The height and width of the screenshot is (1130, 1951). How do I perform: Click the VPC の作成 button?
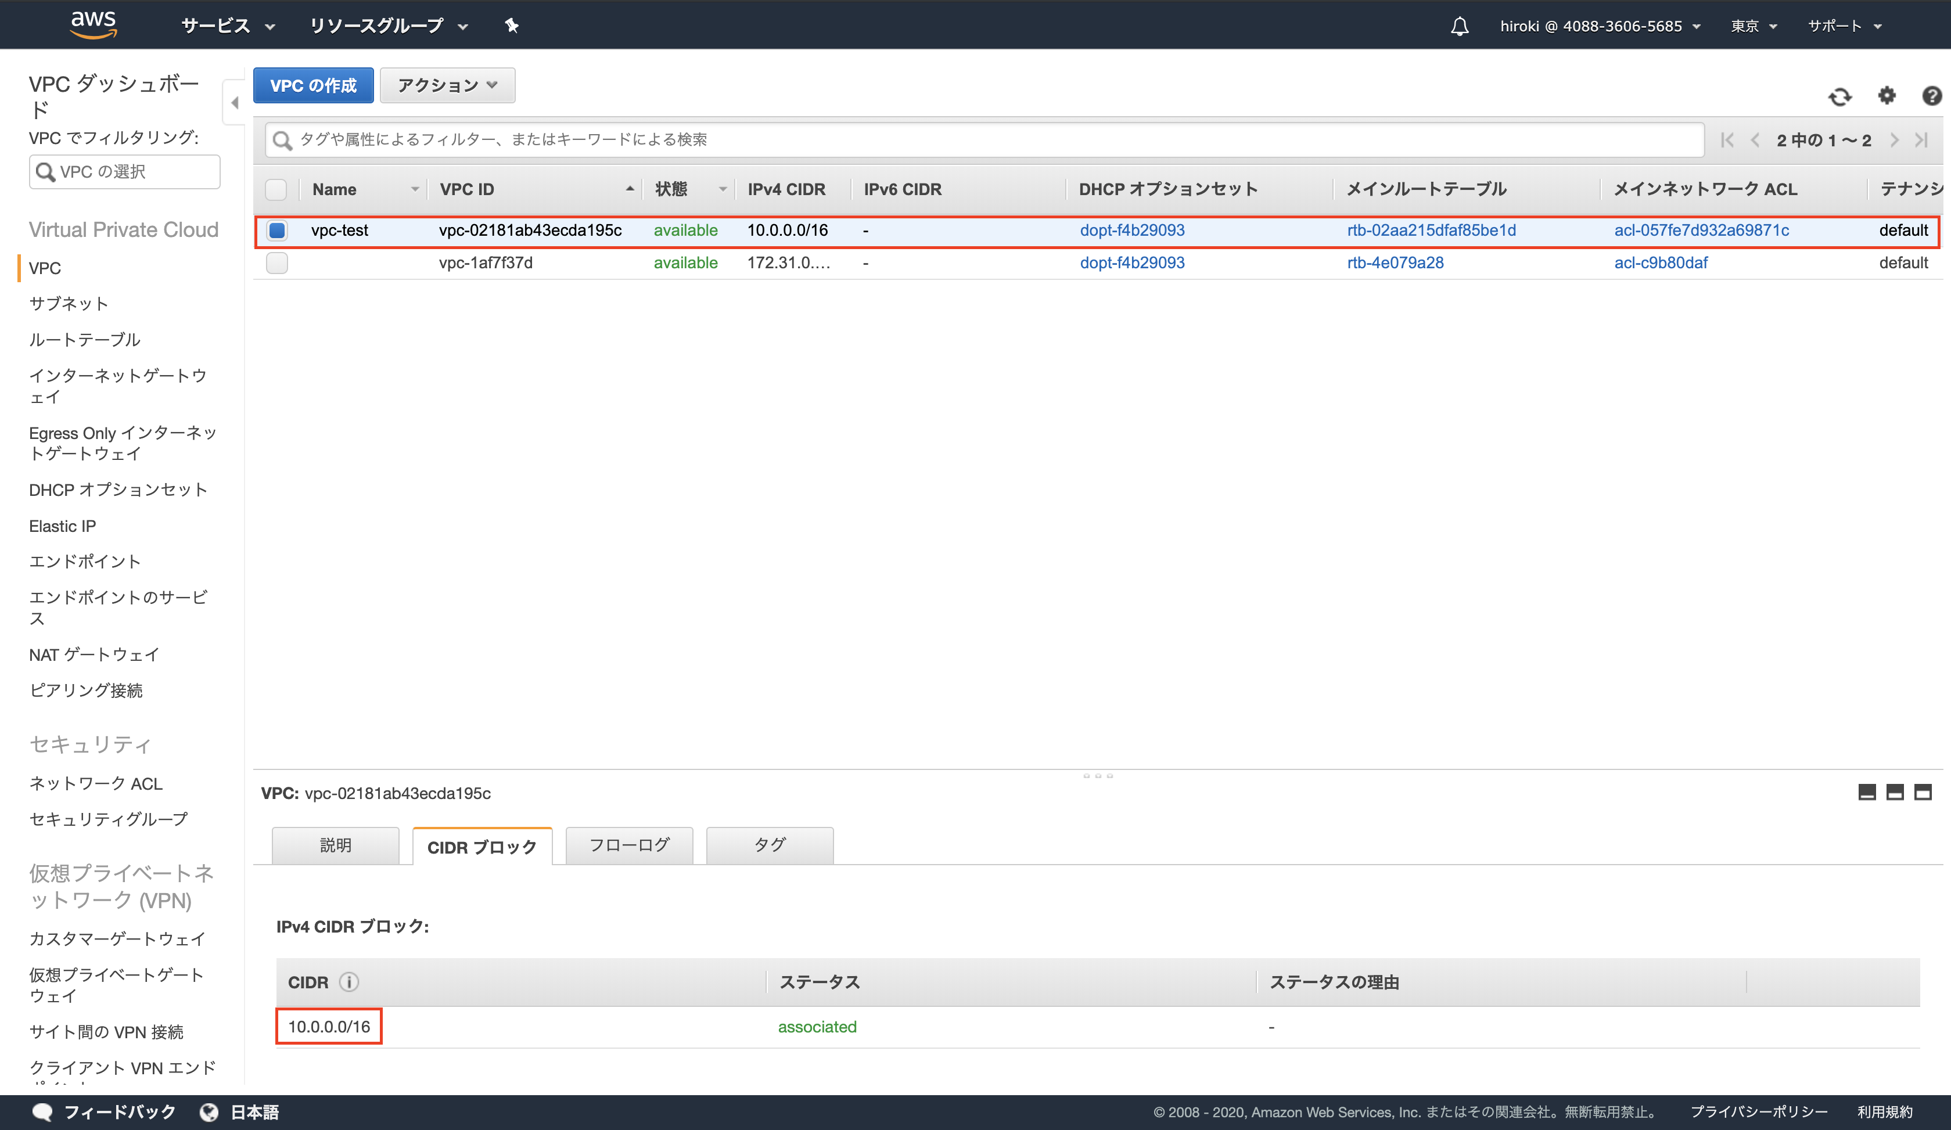(x=313, y=85)
